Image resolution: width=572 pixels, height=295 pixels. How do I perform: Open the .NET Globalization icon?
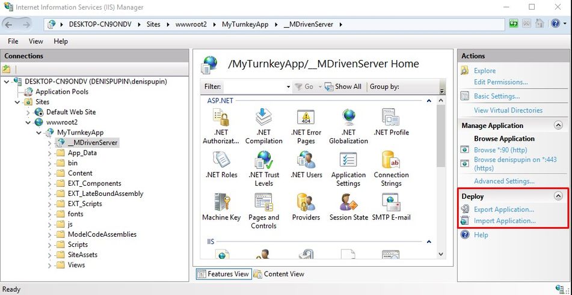[x=348, y=126]
